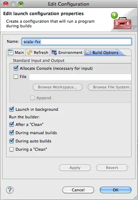Click the Environment tab icon
The height and width of the screenshot is (200, 138).
tap(54, 53)
